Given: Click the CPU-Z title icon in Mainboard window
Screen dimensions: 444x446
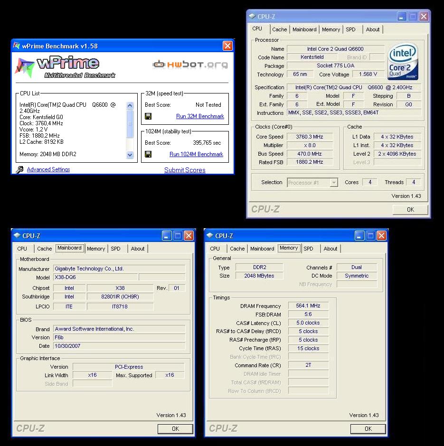Looking at the screenshot, I should [x=17, y=235].
